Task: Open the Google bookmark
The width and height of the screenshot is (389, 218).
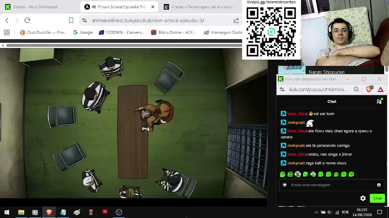Action: [x=83, y=32]
